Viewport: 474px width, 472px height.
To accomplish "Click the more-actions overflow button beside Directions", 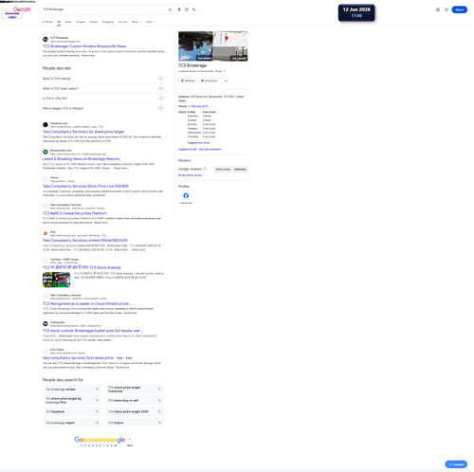I will (226, 81).
